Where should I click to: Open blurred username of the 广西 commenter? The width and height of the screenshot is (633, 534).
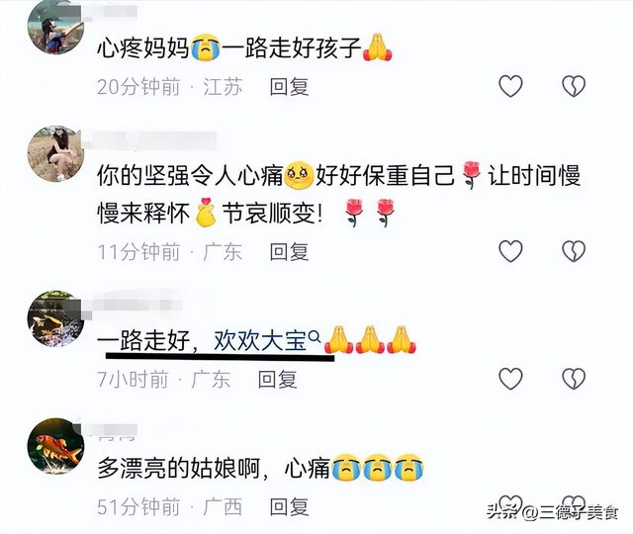pyautogui.click(x=117, y=431)
